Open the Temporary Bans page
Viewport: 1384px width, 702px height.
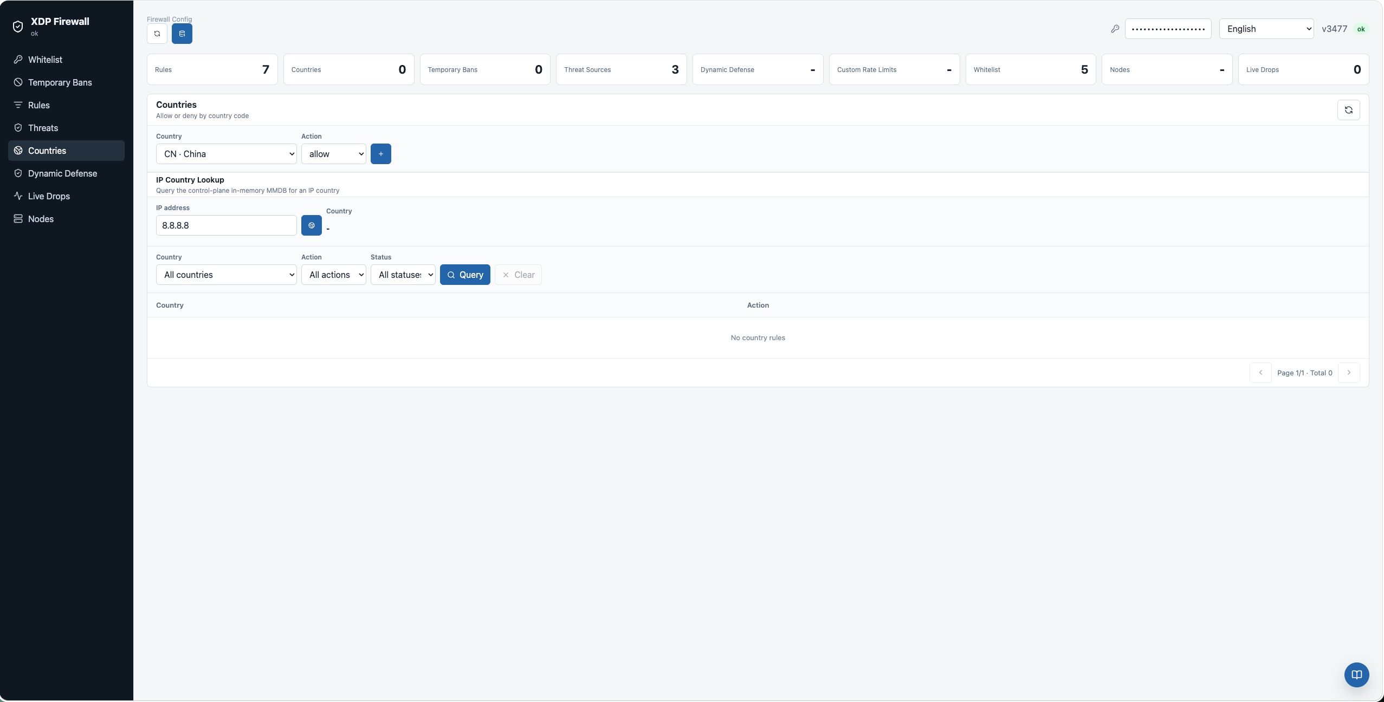pos(66,82)
